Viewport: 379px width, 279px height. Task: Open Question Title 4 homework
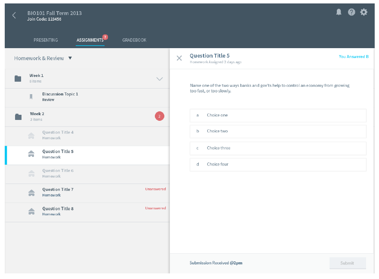point(87,136)
